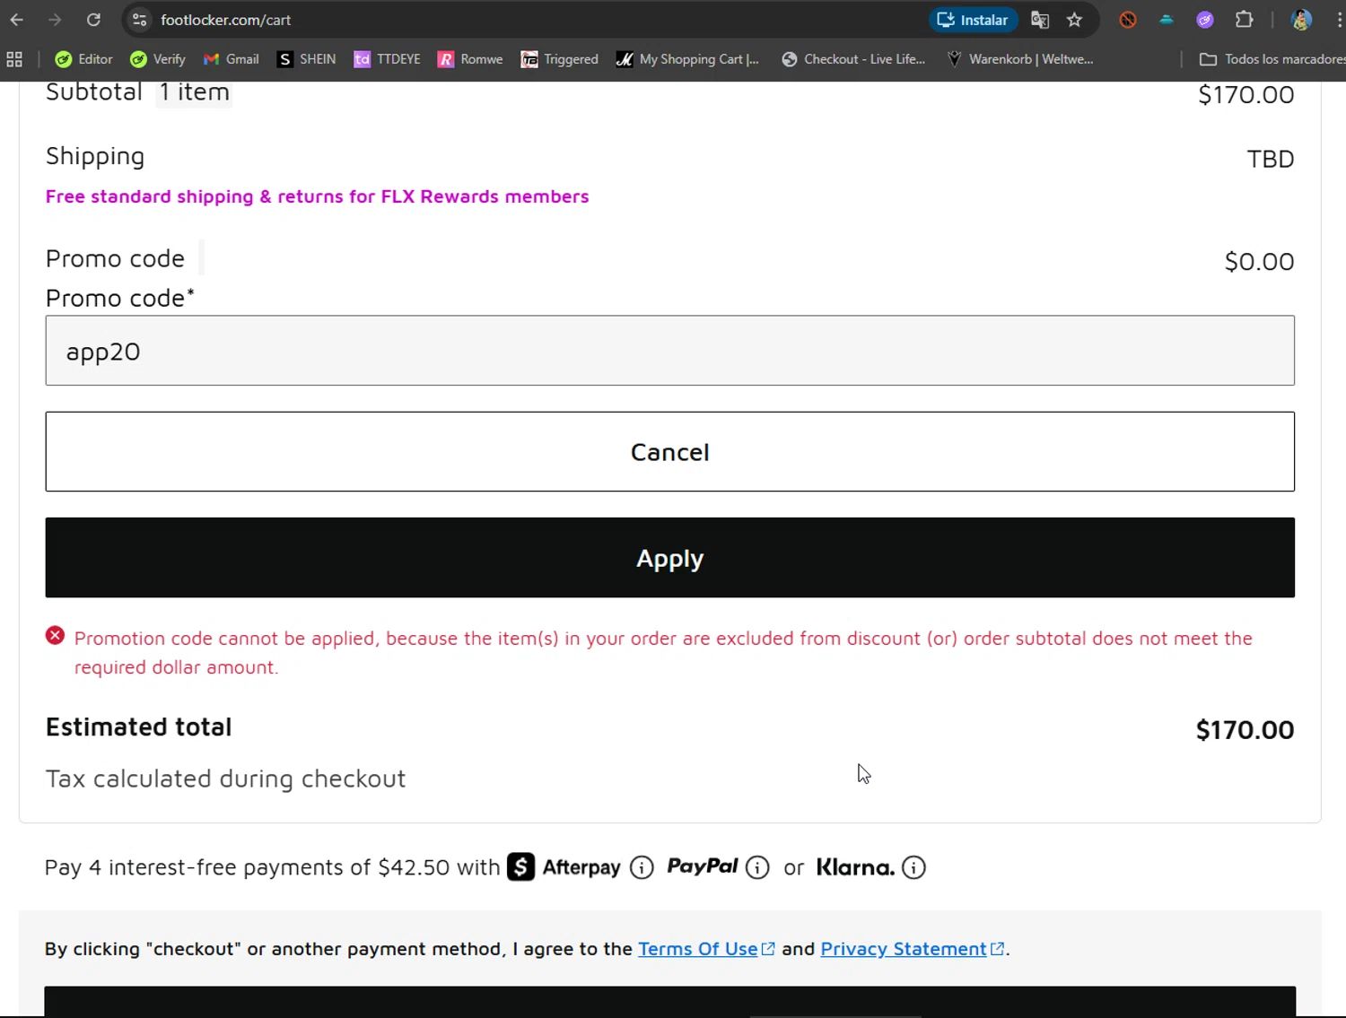Click the red blocker extension icon
This screenshot has width=1346, height=1018.
(x=1128, y=20)
